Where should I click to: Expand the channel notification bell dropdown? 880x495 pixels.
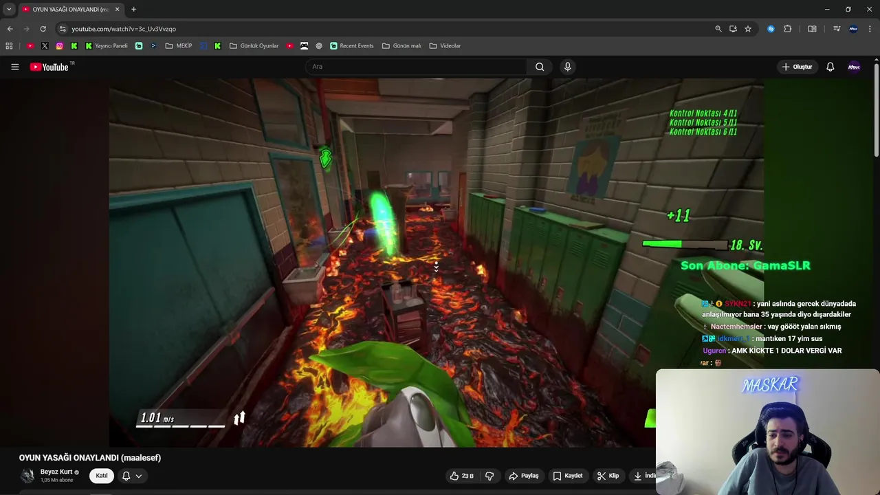[x=132, y=476]
